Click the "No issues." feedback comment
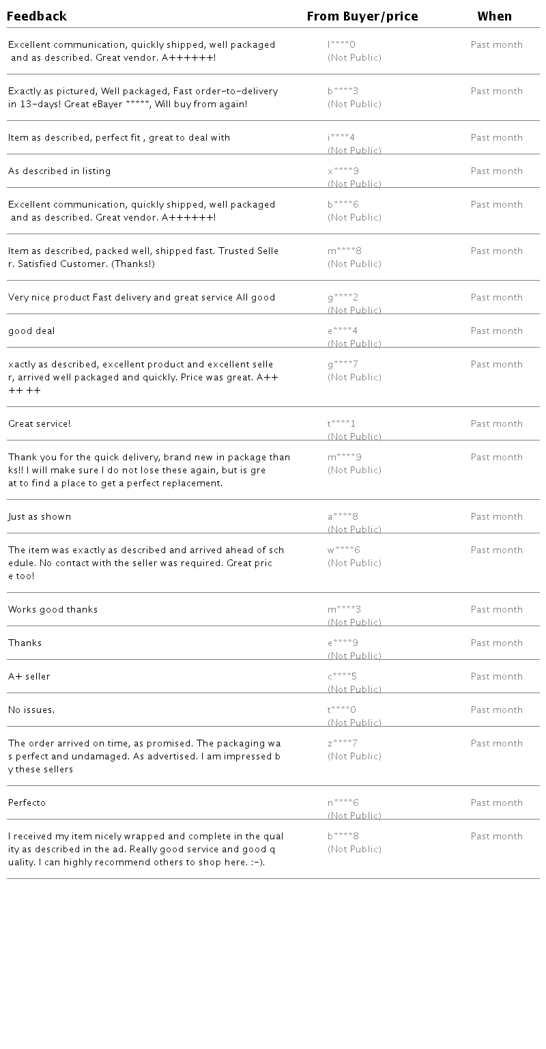 31,710
